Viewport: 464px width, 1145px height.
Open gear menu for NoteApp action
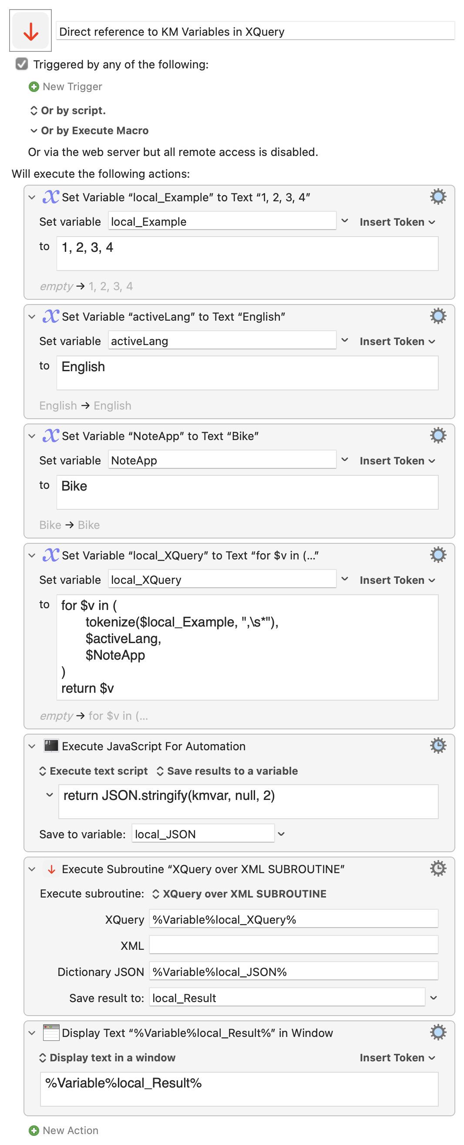437,435
